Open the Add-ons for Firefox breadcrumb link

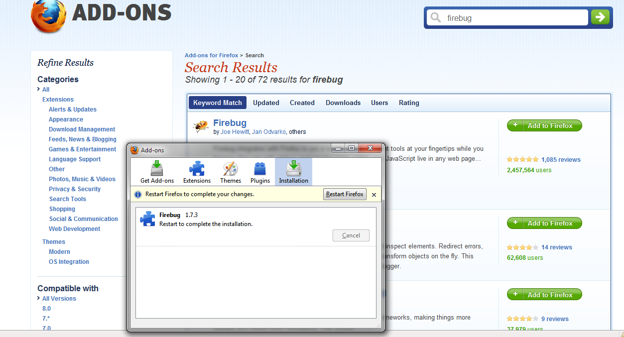pos(212,55)
